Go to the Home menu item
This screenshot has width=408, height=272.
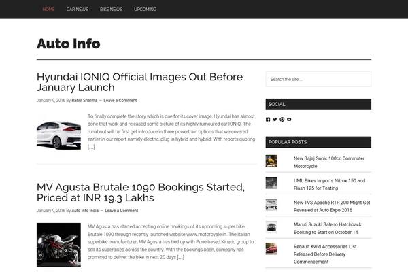pyautogui.click(x=48, y=10)
